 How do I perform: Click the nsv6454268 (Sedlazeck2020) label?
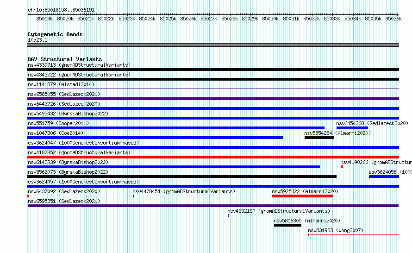[372, 123]
